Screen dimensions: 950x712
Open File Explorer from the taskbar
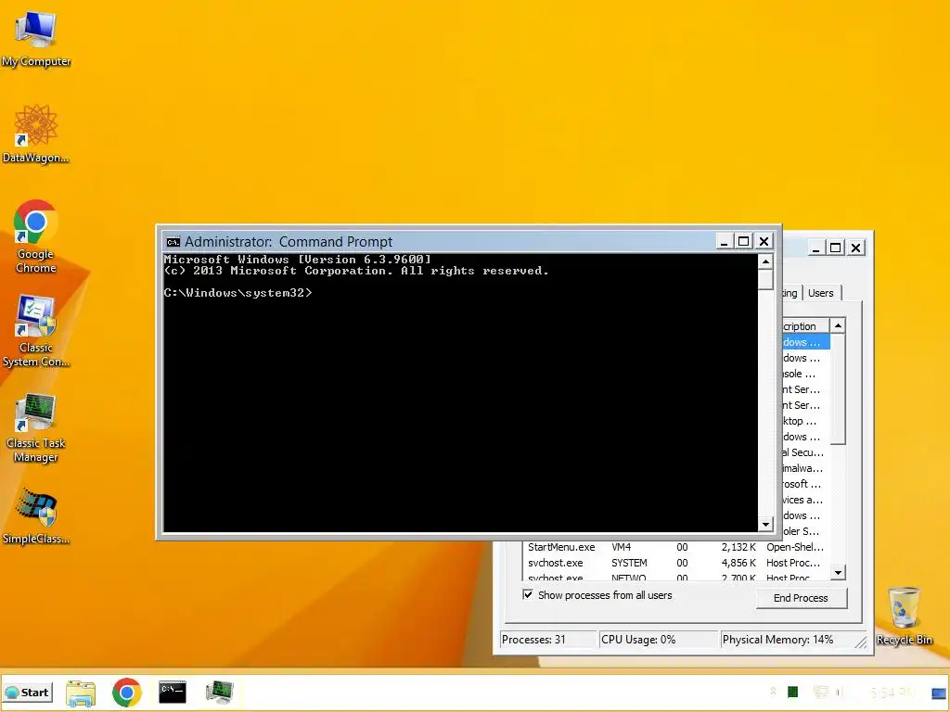click(x=81, y=692)
